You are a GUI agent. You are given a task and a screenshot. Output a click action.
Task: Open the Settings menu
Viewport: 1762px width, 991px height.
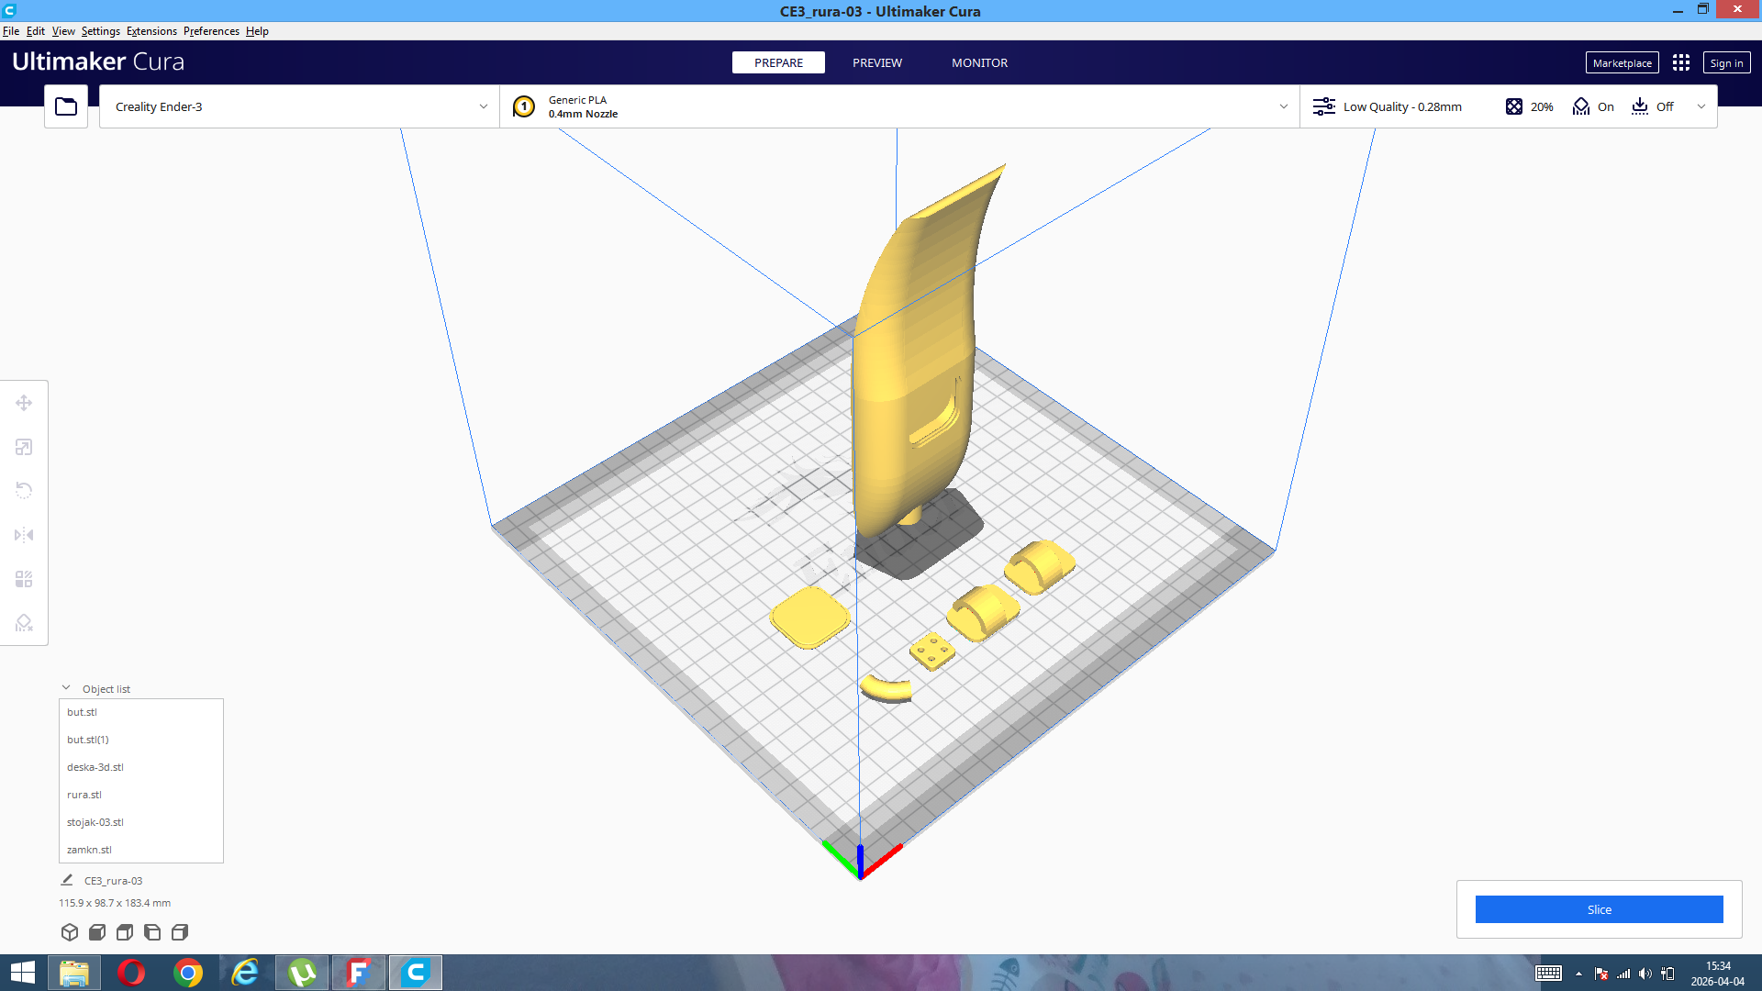pyautogui.click(x=101, y=31)
